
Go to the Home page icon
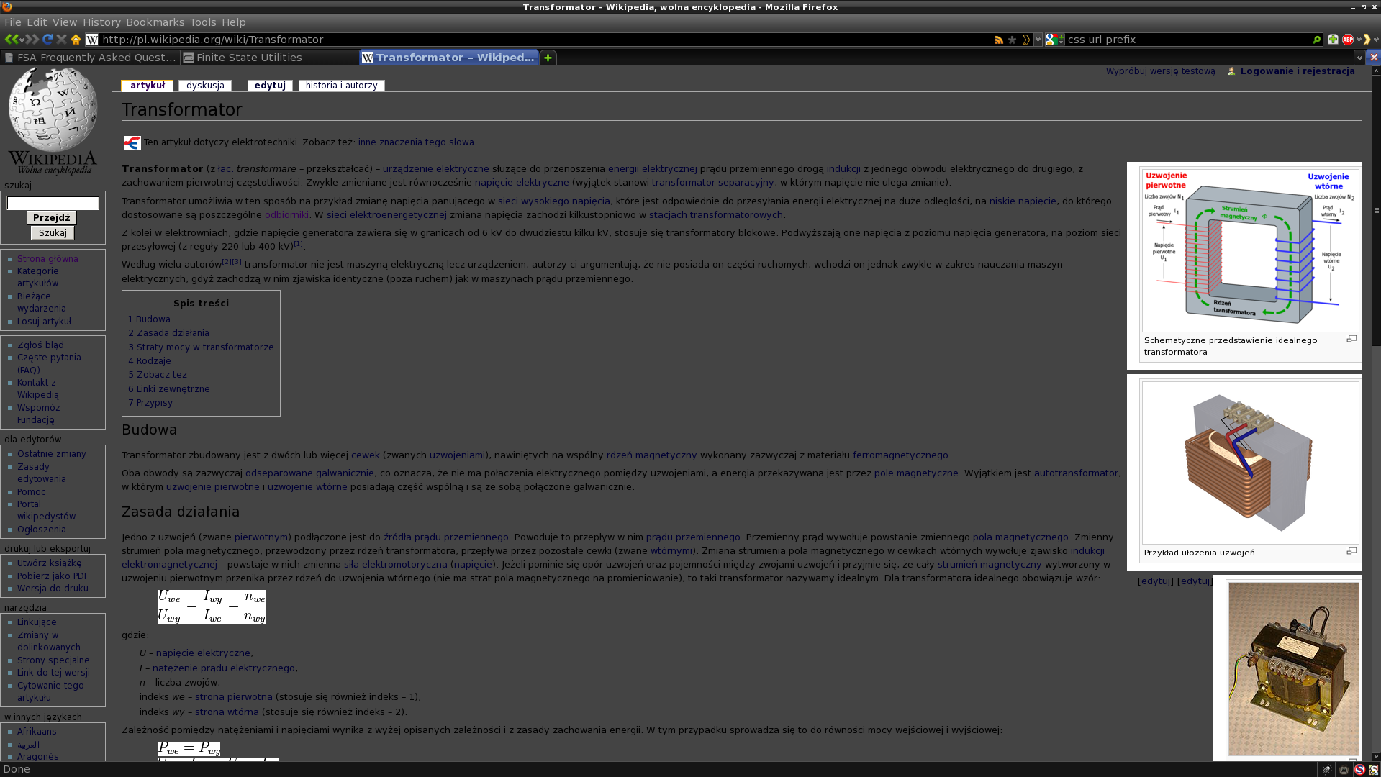pyautogui.click(x=76, y=40)
